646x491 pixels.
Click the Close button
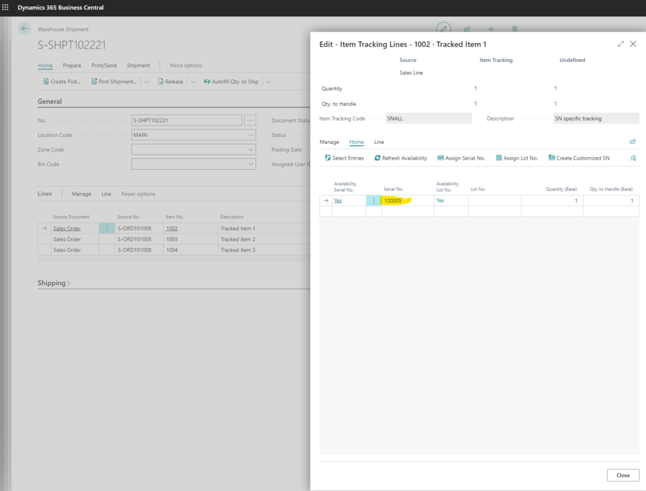(623, 475)
